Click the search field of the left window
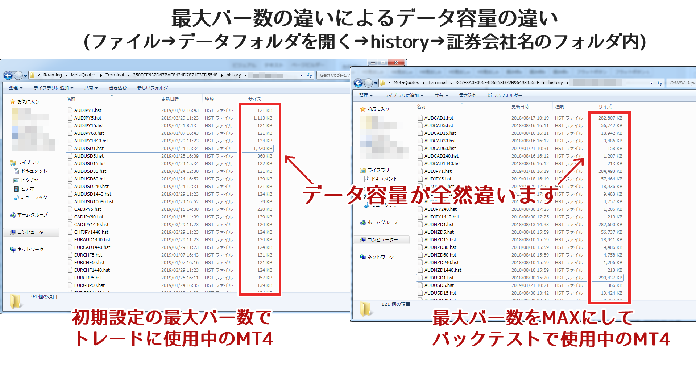The width and height of the screenshot is (696, 367). [334, 75]
